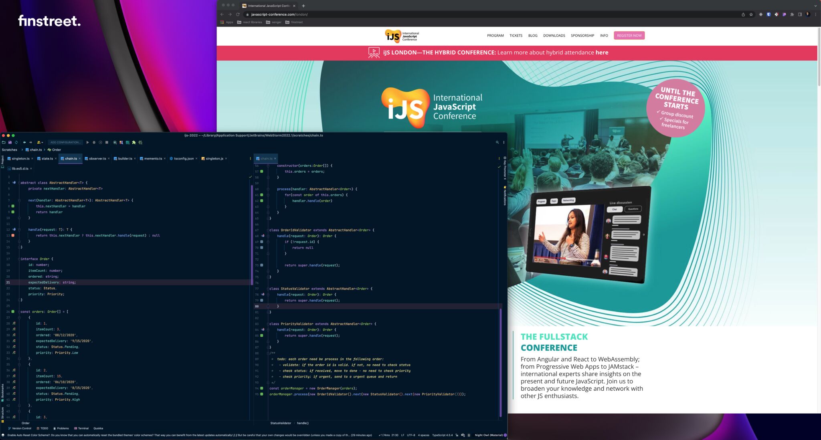Click the implemented-method gutter icon on line 12
This screenshot has height=440, width=821.
pos(14,230)
